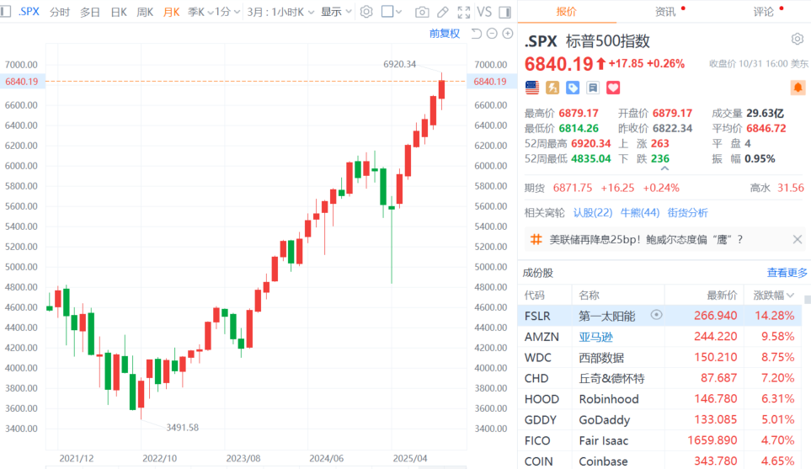This screenshot has width=811, height=469.
Task: Select the COIN Coinbase row
Action: [660, 461]
